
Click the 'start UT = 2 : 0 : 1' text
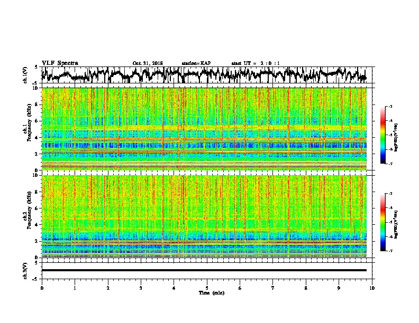point(256,63)
